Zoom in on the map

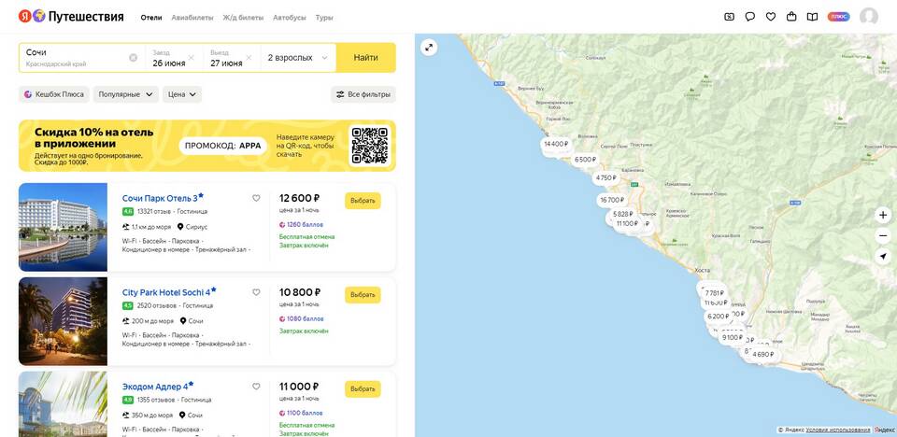click(883, 215)
